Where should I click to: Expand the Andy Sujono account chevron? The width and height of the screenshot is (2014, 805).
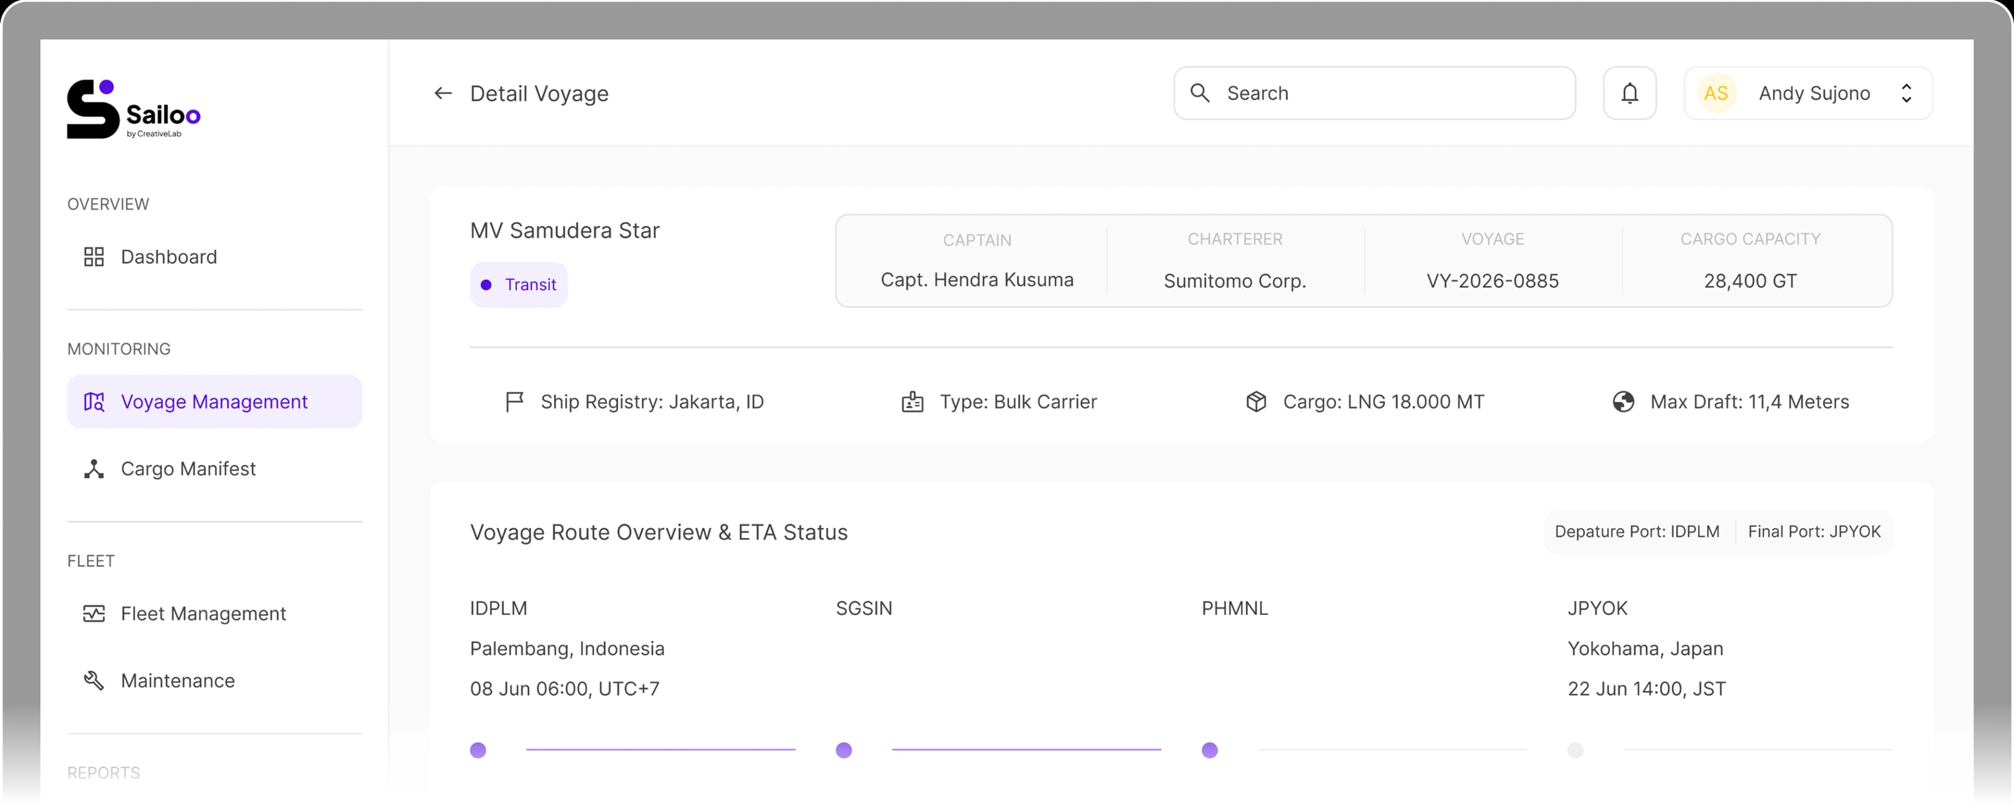point(1907,93)
